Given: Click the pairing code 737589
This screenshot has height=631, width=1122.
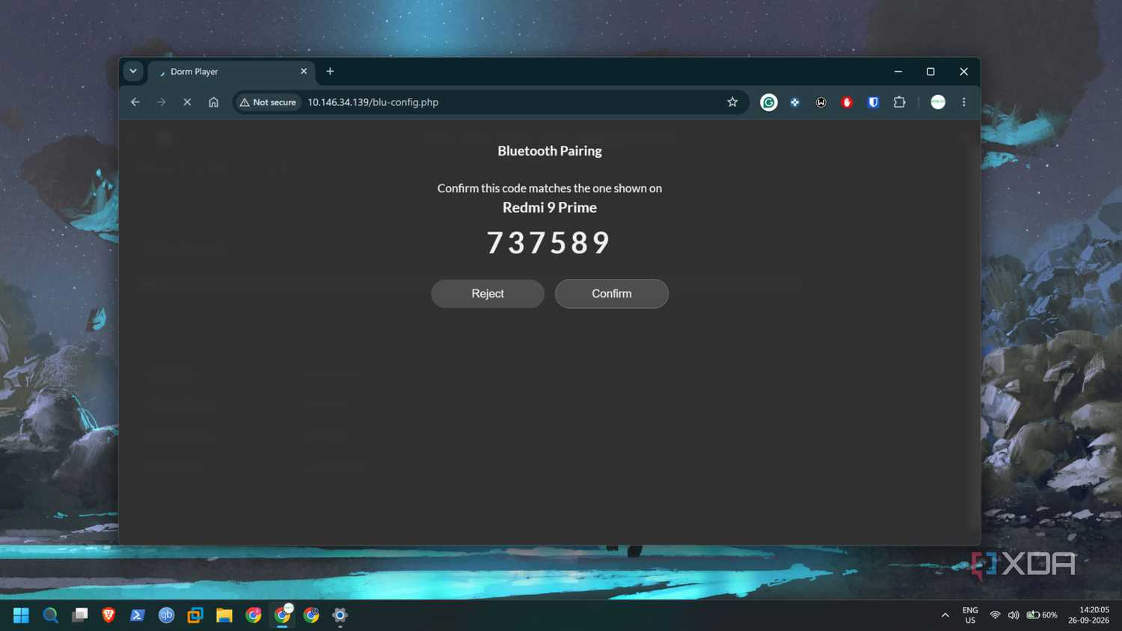Looking at the screenshot, I should coord(549,243).
